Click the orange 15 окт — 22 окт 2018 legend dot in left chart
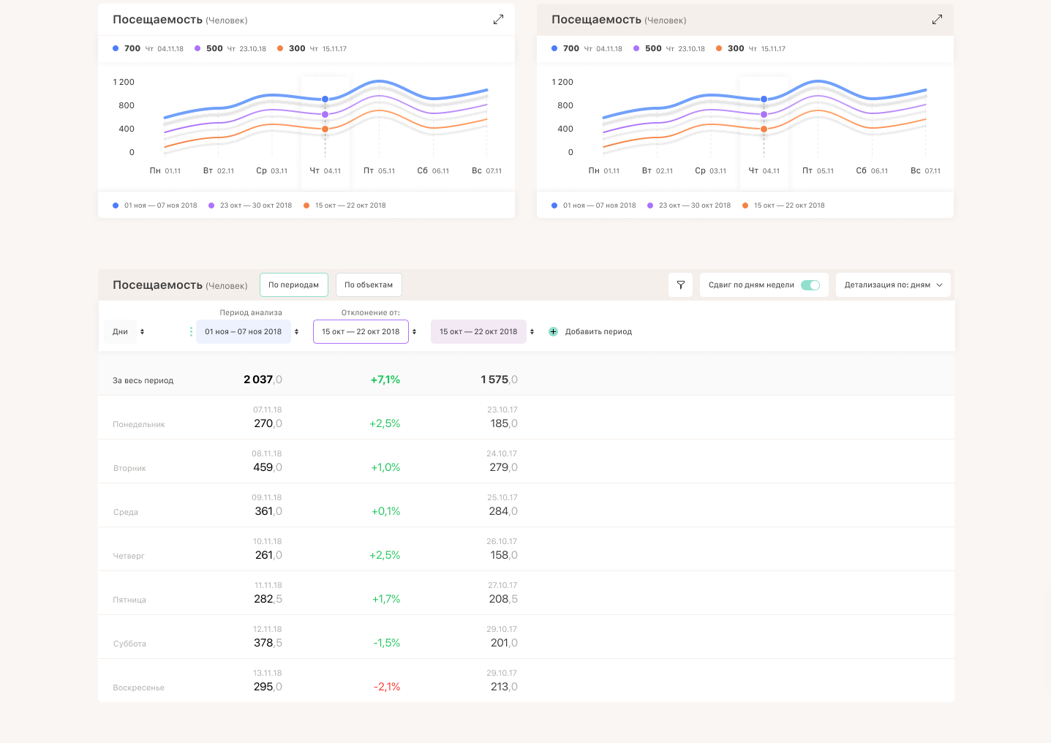 (x=306, y=205)
